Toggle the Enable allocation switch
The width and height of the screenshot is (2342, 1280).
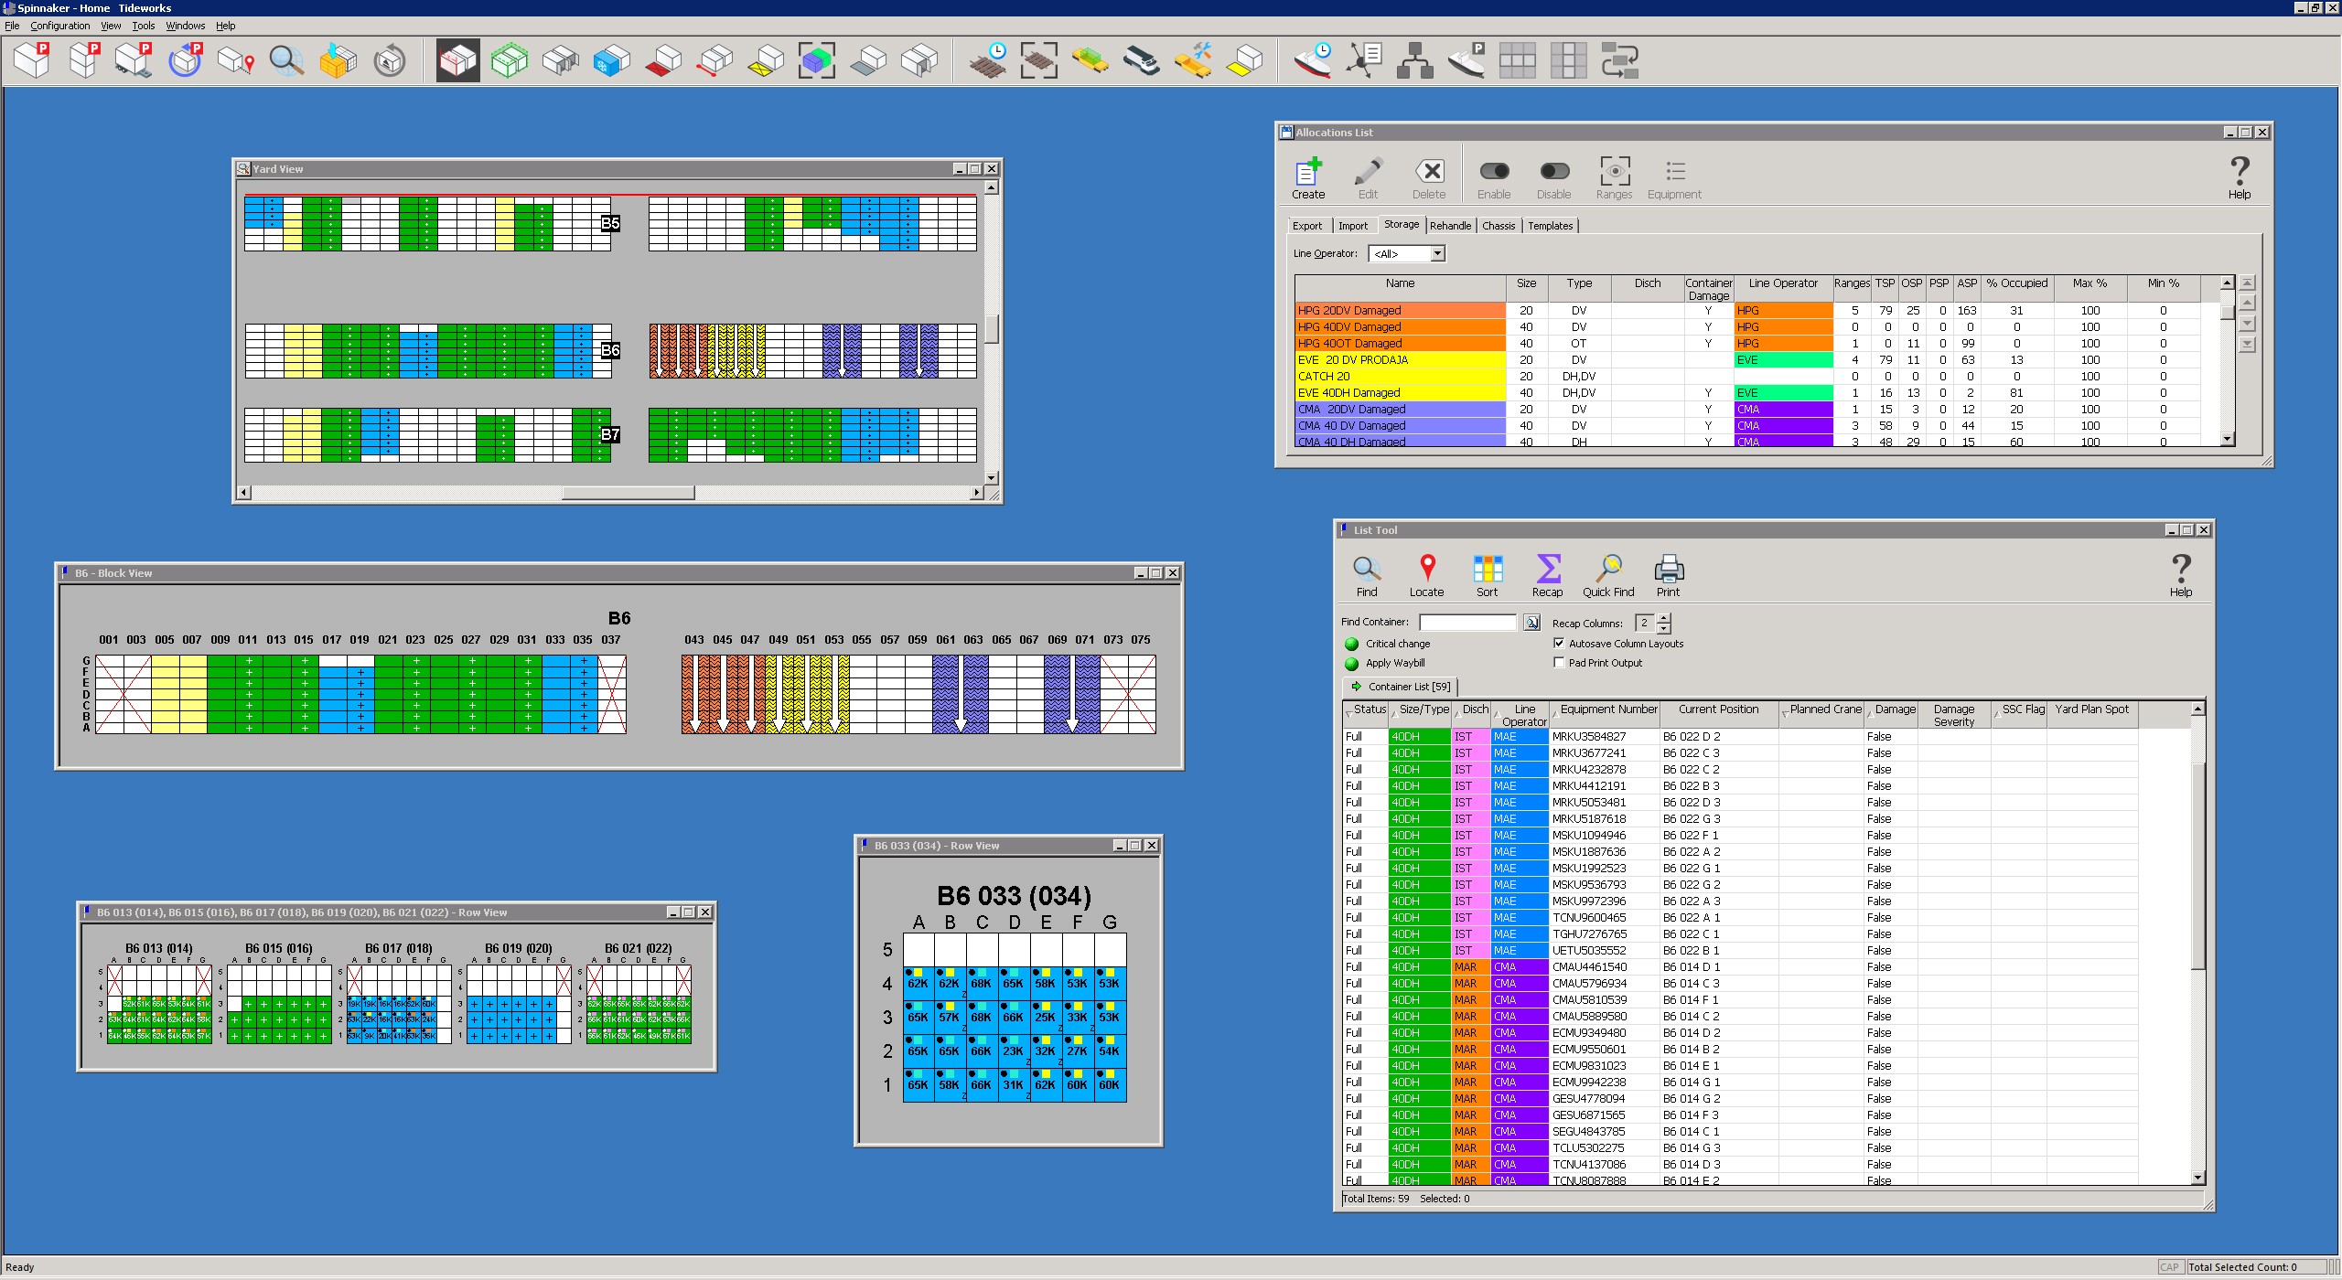1494,172
